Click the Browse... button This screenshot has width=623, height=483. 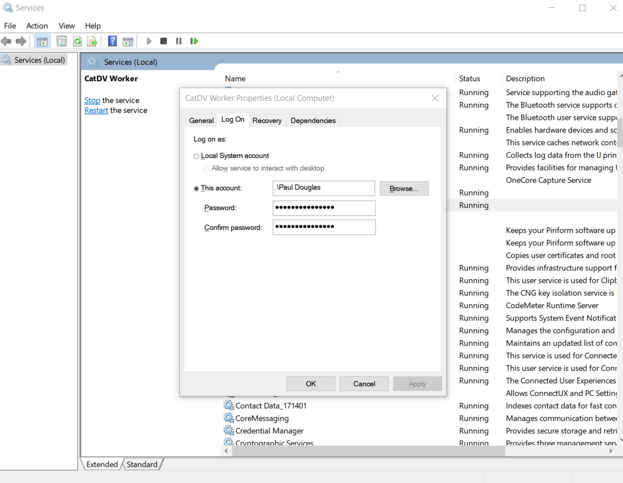(x=404, y=188)
